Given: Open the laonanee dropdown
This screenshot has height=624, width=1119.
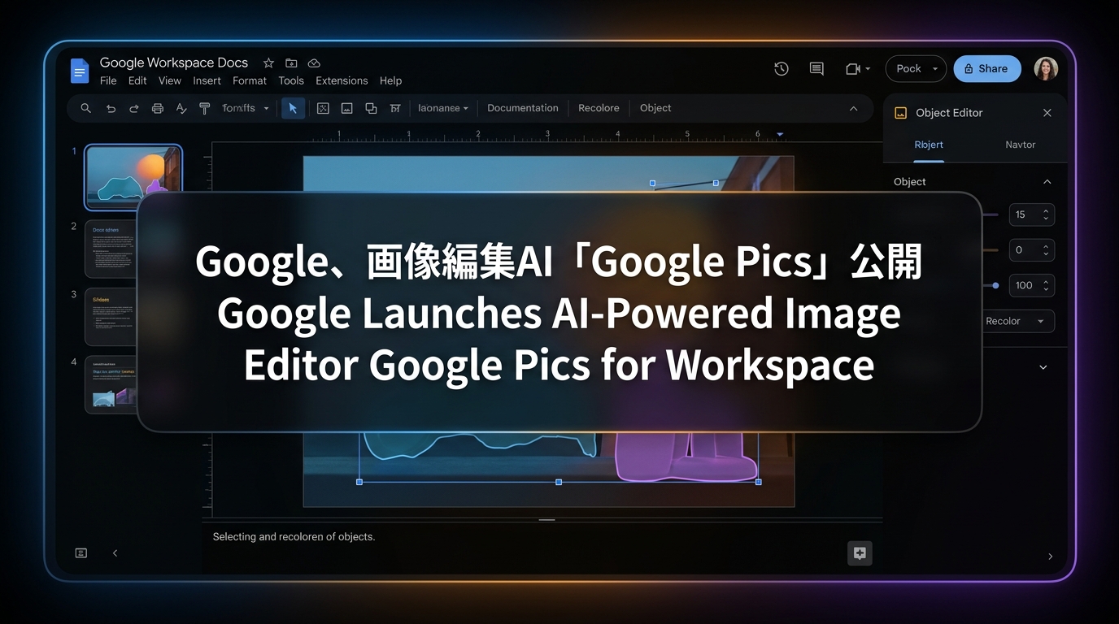Looking at the screenshot, I should (x=443, y=108).
